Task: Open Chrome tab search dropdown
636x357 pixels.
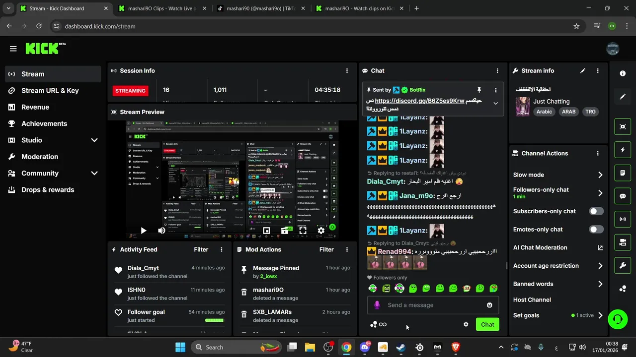Action: pos(8,8)
